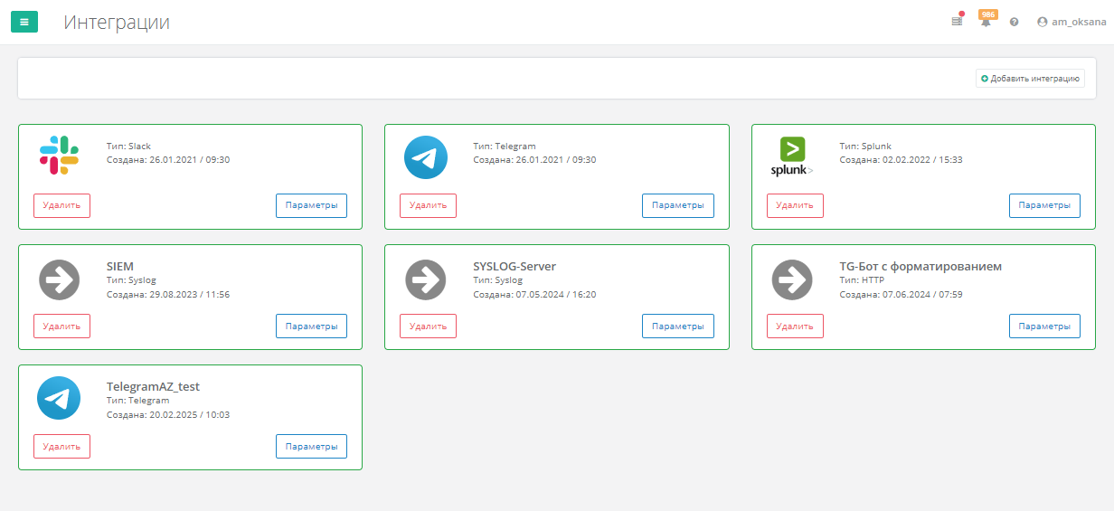The height and width of the screenshot is (511, 1114).
Task: Click the Тип: Splunk label
Action: 865,146
